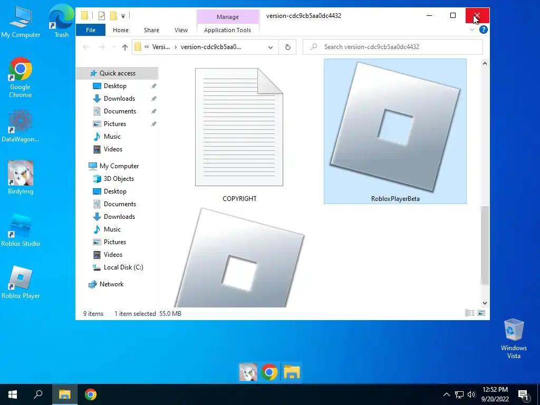540x405 pixels.
Task: Launch Roblox Player from the desktop
Action: [21, 282]
